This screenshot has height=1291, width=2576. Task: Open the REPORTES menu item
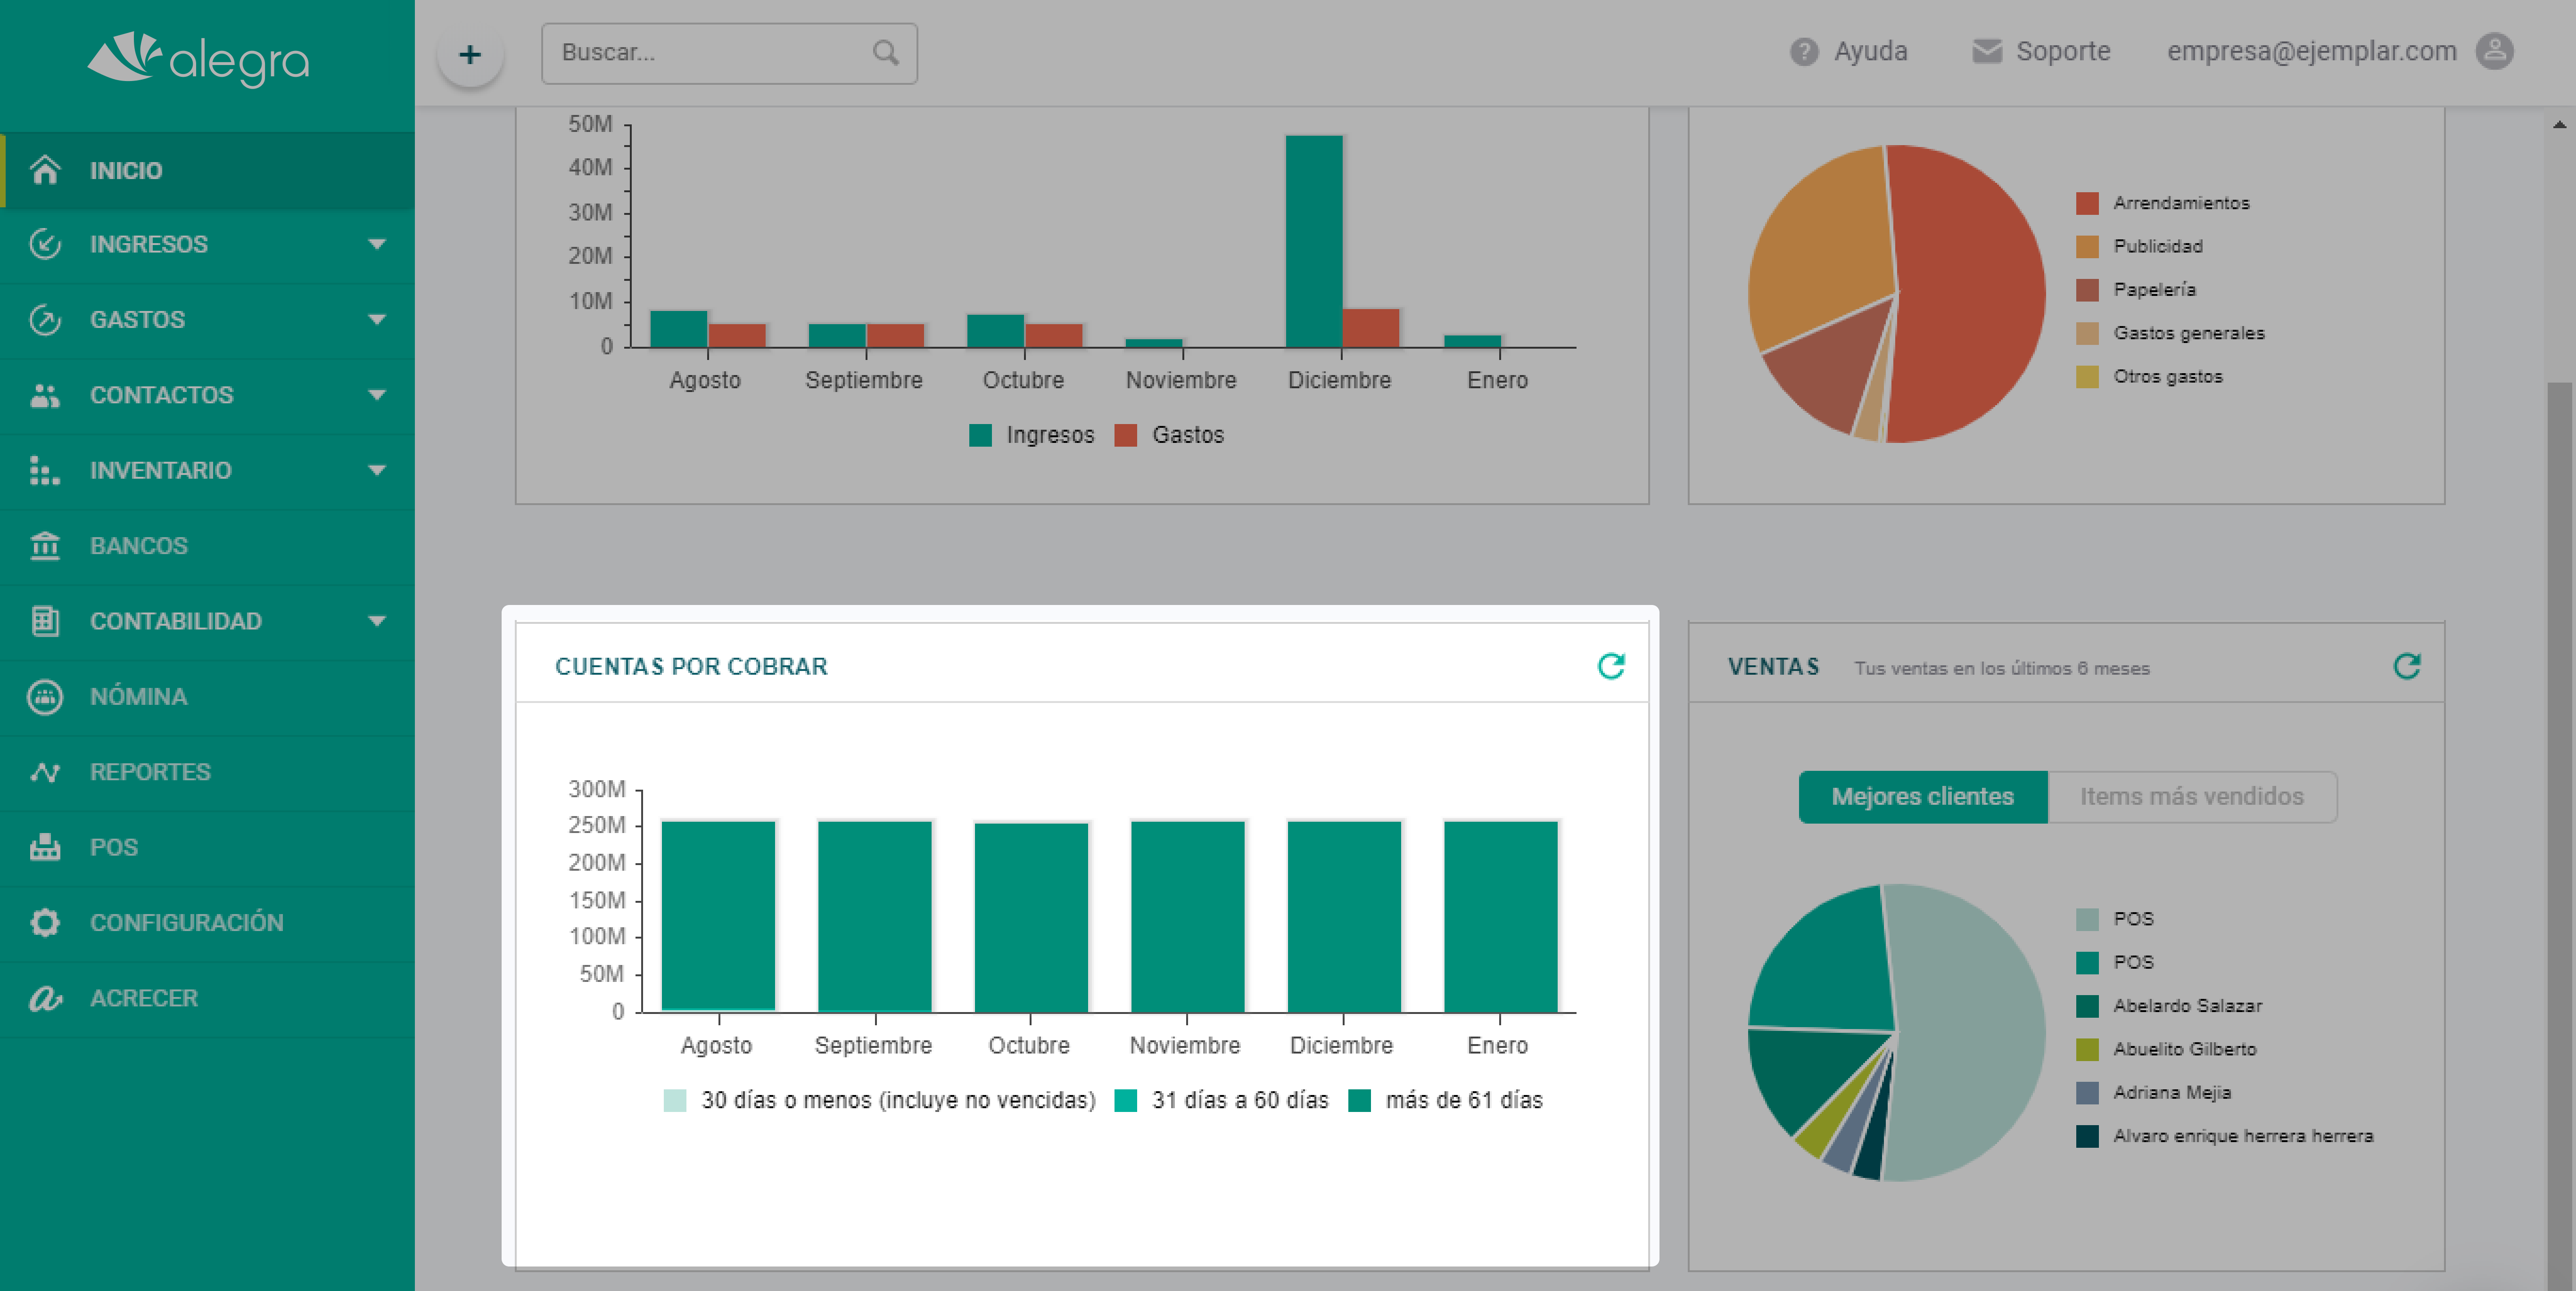(x=207, y=771)
